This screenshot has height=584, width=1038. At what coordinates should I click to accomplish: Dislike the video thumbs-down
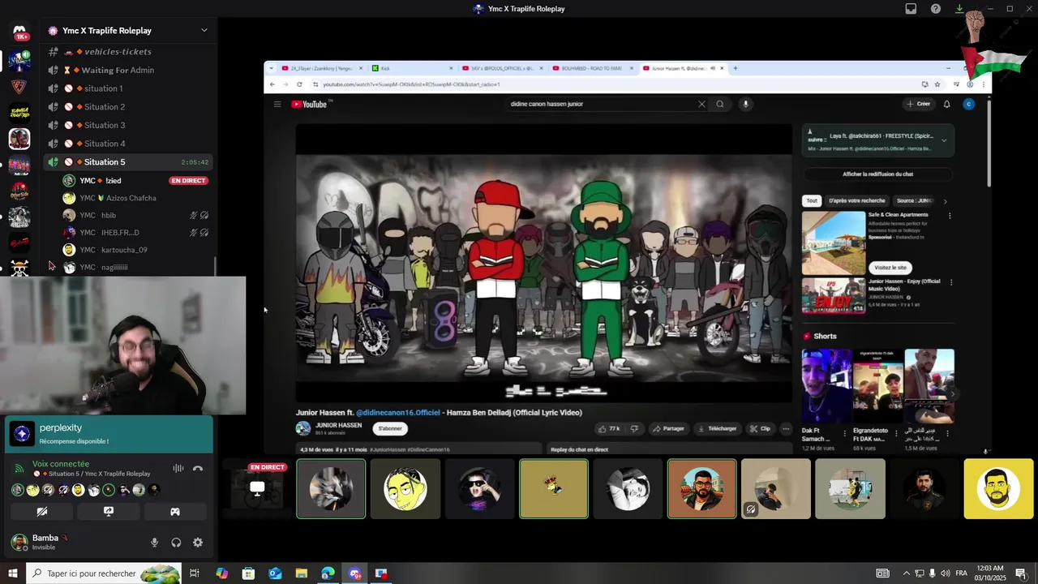pyautogui.click(x=634, y=428)
